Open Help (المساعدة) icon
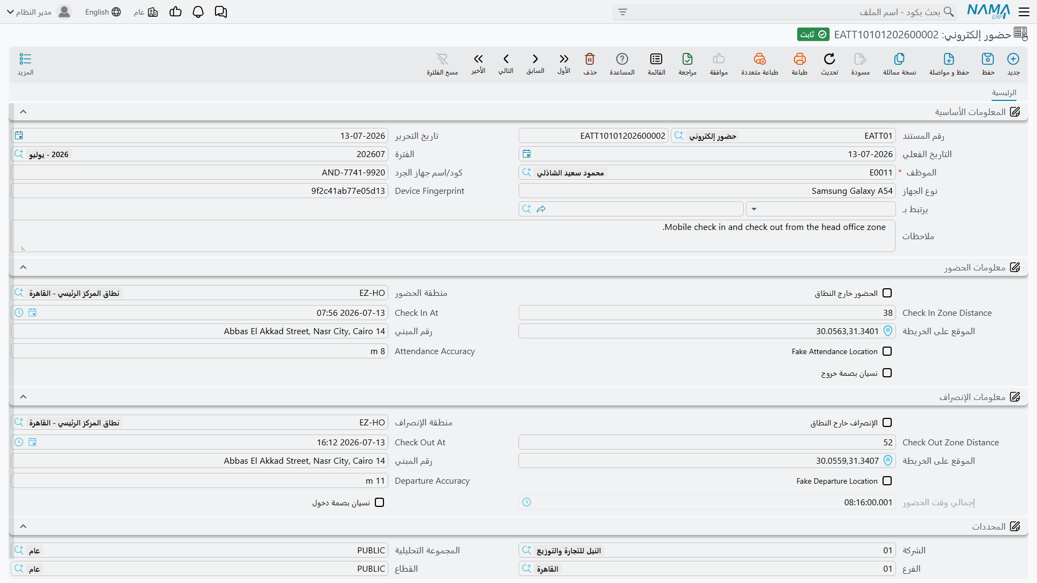 click(x=622, y=59)
